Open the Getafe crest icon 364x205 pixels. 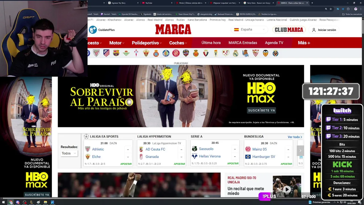pos(166,53)
